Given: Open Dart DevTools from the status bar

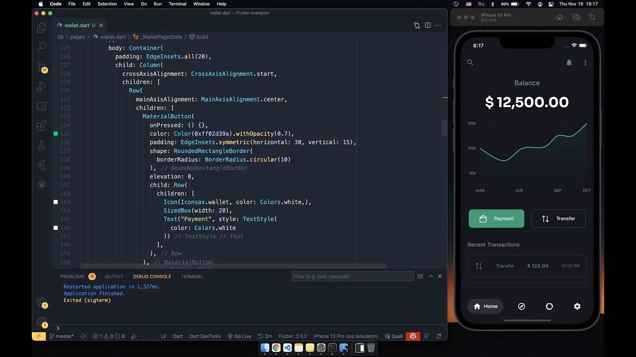Looking at the screenshot, I should (205, 336).
